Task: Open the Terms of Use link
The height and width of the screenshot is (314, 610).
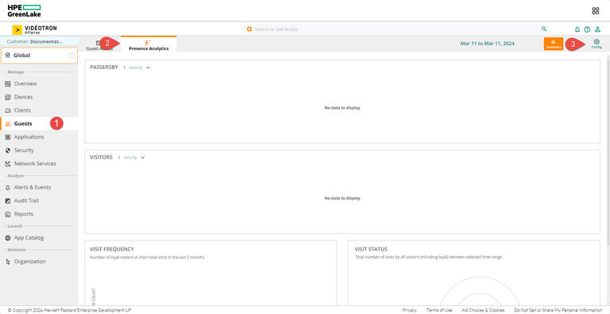Action: pyautogui.click(x=439, y=310)
